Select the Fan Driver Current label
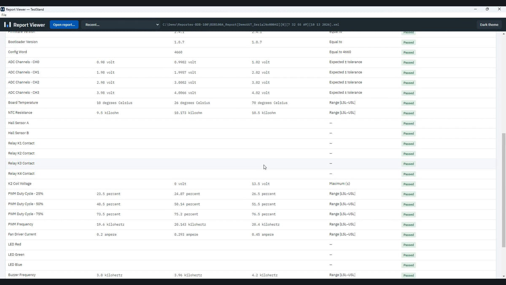506x285 pixels. pos(22,234)
